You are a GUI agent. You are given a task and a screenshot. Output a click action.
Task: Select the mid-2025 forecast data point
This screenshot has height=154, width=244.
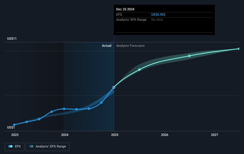139,70
